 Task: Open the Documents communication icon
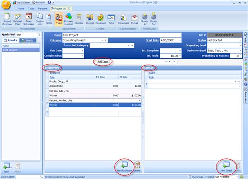pos(124,19)
